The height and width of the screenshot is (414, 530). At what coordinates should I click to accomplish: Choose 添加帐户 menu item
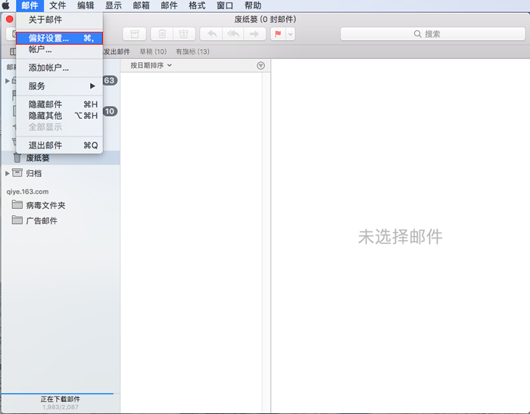pyautogui.click(x=48, y=68)
